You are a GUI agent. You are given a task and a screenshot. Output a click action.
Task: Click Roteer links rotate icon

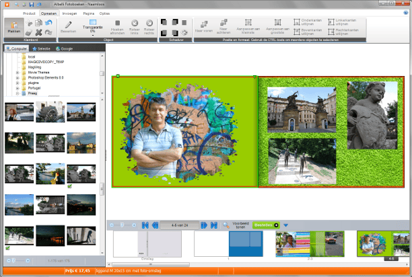(x=134, y=24)
